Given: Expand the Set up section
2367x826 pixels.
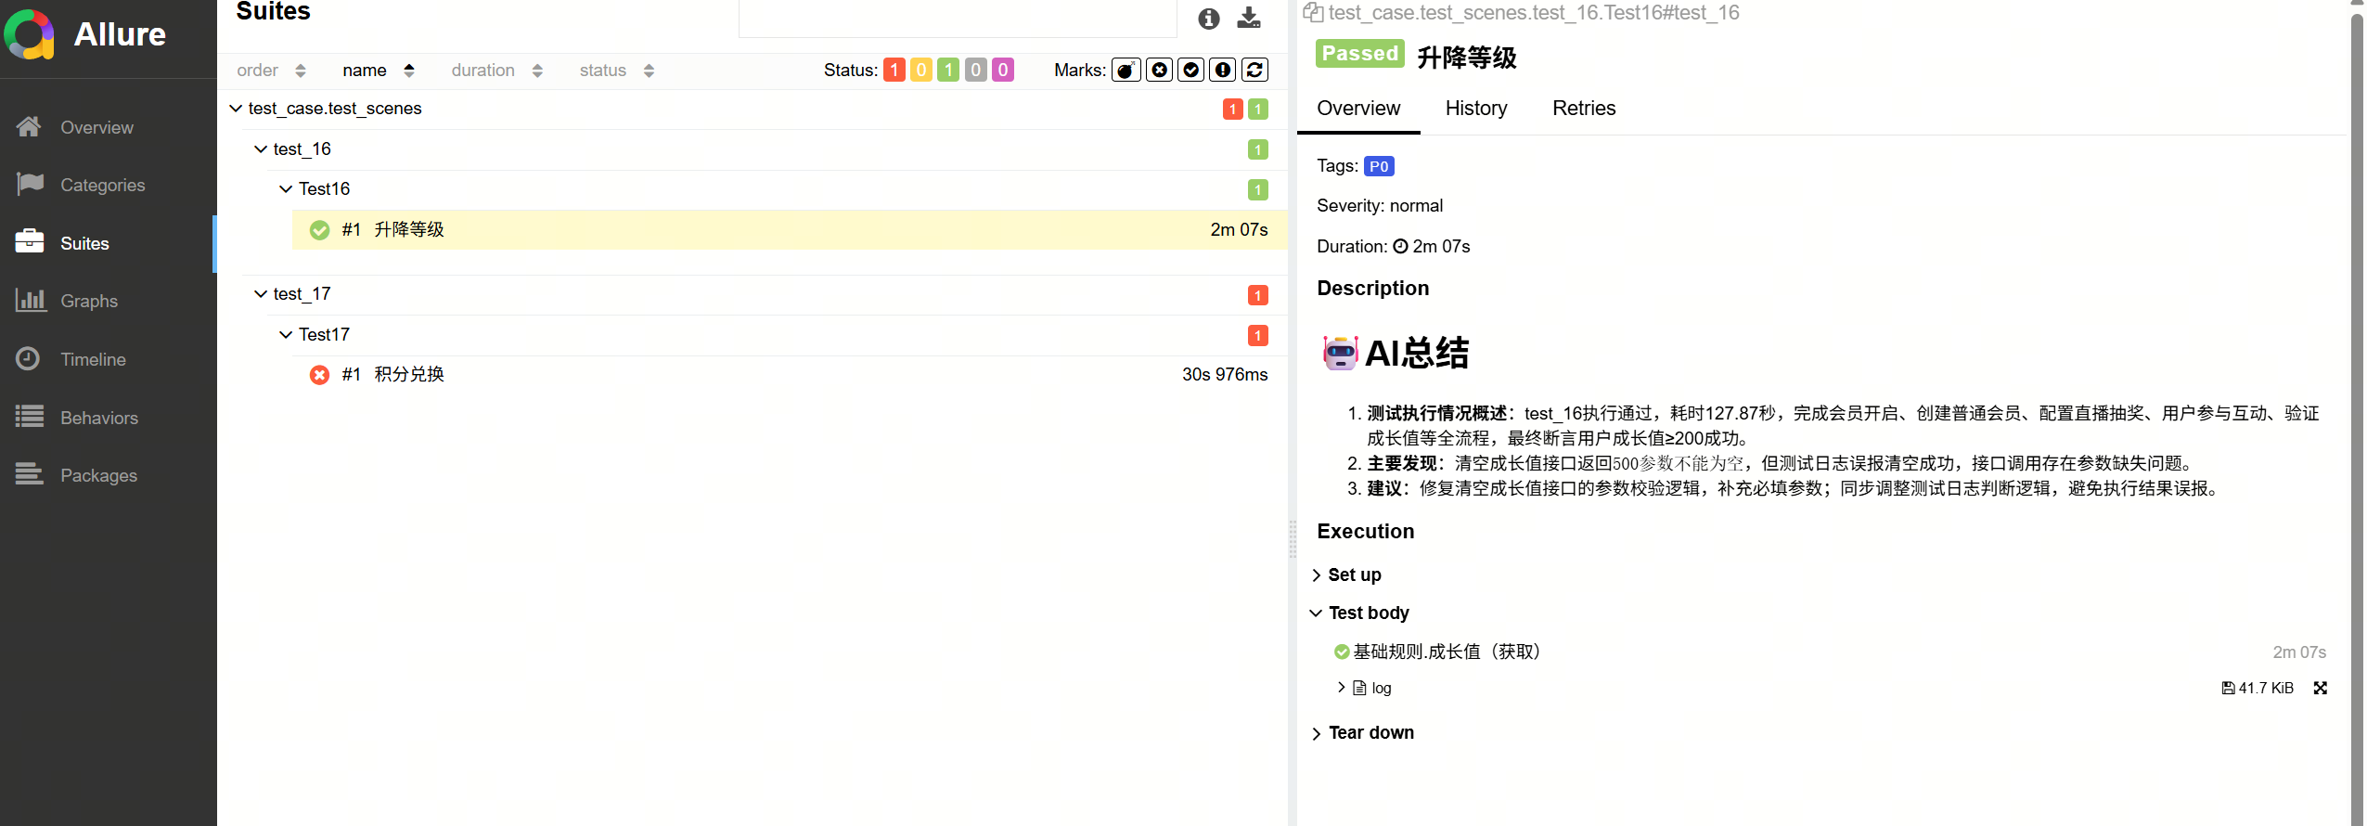Looking at the screenshot, I should coord(1354,574).
